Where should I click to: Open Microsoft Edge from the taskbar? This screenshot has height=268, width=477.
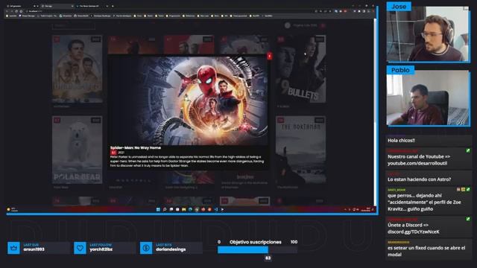tap(190, 209)
